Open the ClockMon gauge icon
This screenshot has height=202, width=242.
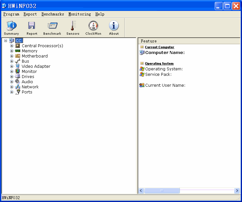point(93,26)
